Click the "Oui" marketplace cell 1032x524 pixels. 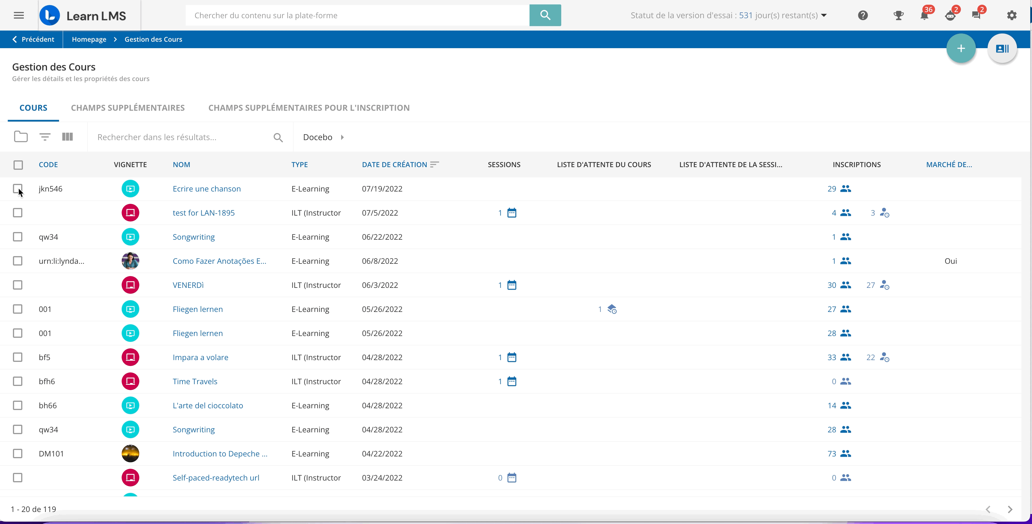pos(951,261)
